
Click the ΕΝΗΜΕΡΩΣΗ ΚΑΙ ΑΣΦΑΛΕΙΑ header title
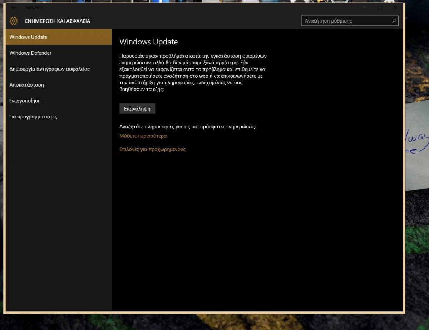(58, 21)
